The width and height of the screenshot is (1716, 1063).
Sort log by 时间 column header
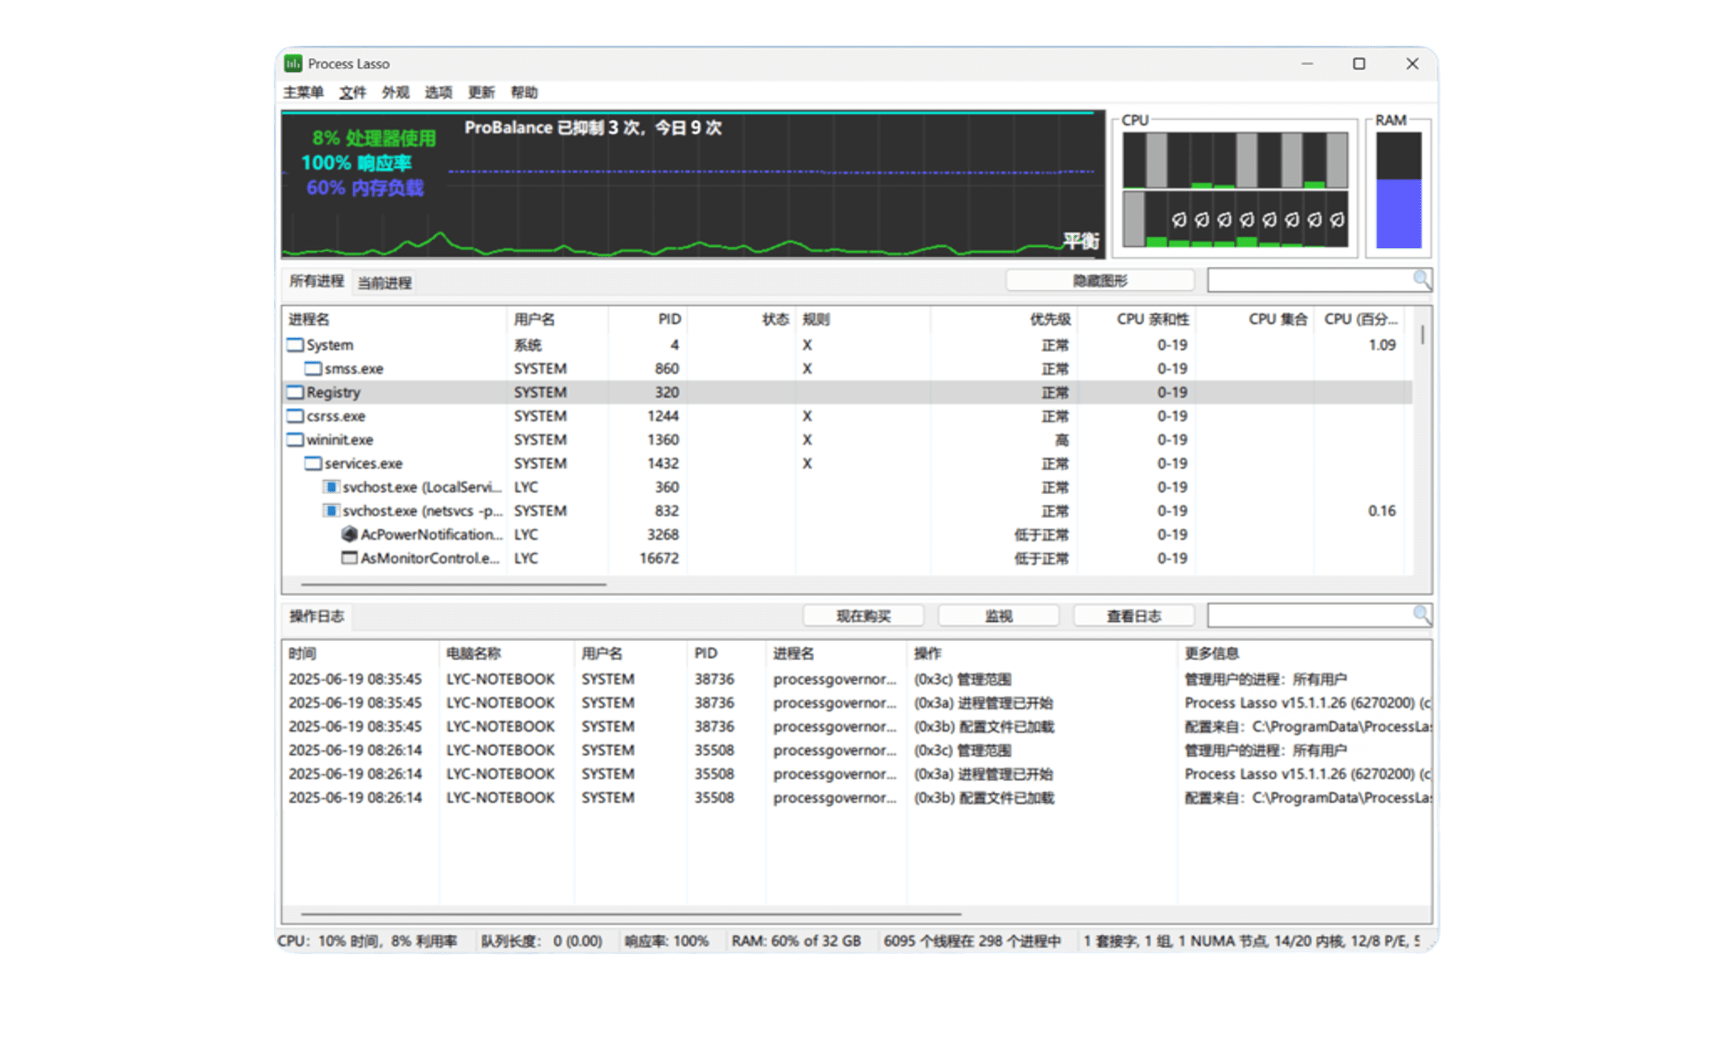361,654
